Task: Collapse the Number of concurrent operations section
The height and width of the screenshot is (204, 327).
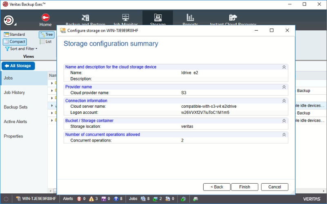Action: pyautogui.click(x=284, y=135)
